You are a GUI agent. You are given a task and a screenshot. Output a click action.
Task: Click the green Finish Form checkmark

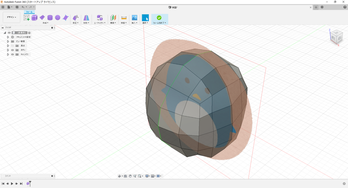point(159,18)
